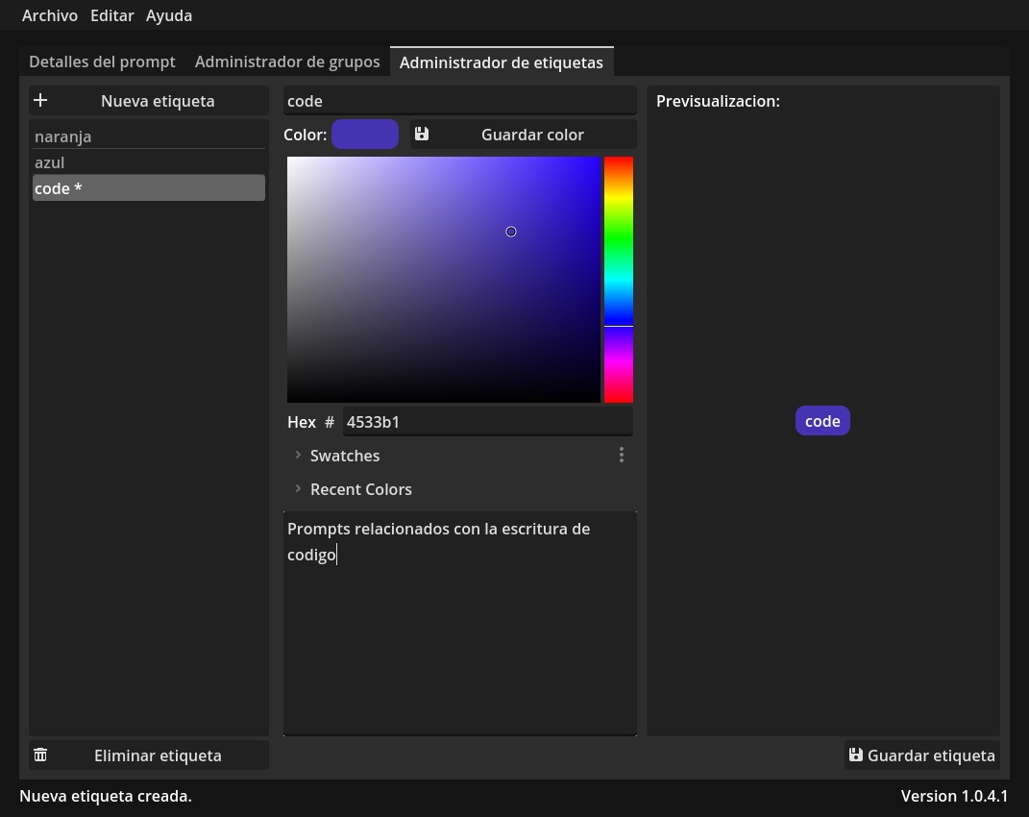The width and height of the screenshot is (1029, 817).
Task: Click the Nueva etiqueta button
Action: (x=149, y=101)
